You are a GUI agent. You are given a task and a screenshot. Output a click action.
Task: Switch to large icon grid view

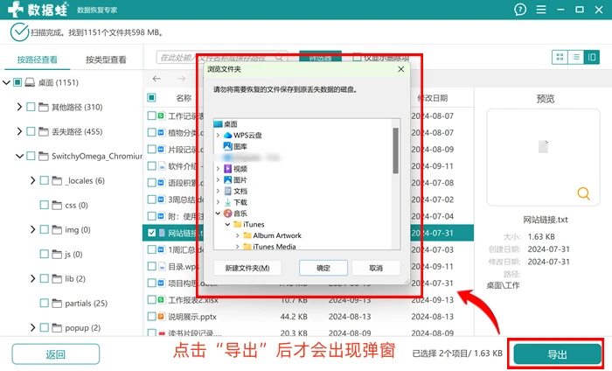[560, 58]
